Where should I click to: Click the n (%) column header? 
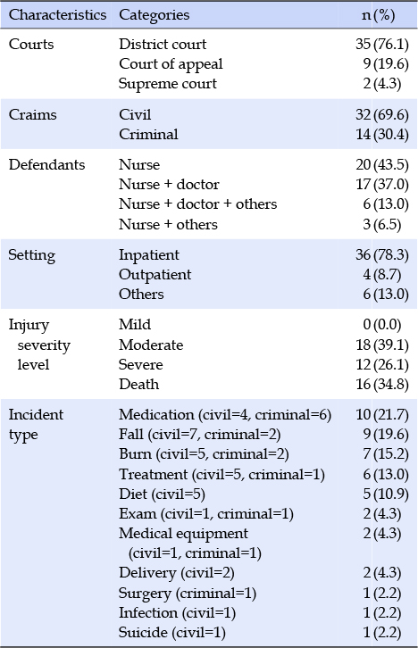click(379, 15)
